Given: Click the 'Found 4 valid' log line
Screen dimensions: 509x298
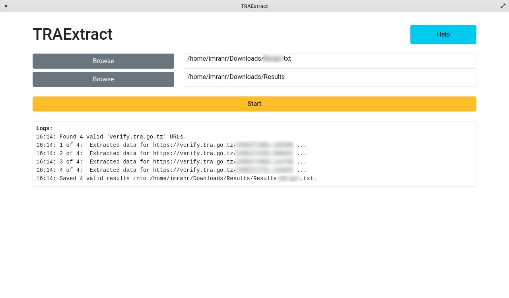Looking at the screenshot, I should (111, 137).
